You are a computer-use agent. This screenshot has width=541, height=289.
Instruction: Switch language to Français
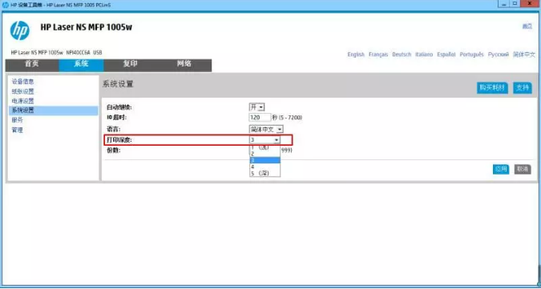tap(378, 54)
